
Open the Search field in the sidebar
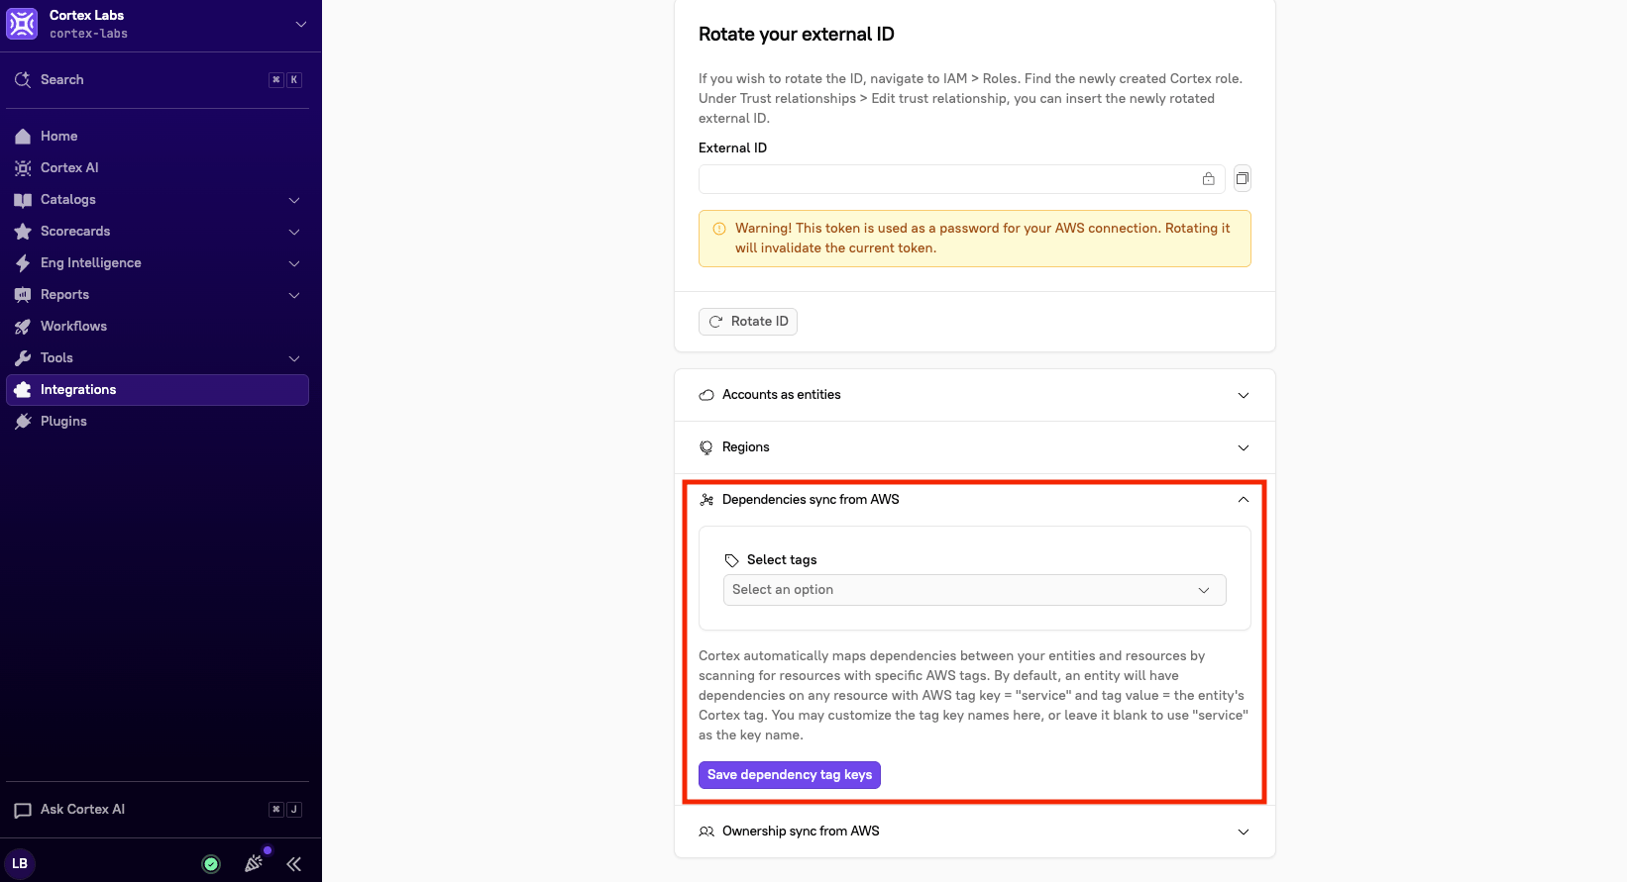pyautogui.click(x=158, y=79)
